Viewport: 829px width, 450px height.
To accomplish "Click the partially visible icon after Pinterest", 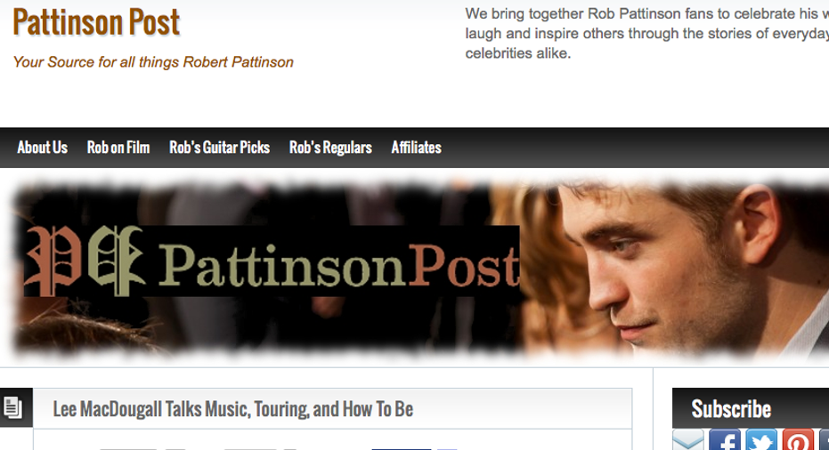I will click(x=825, y=440).
